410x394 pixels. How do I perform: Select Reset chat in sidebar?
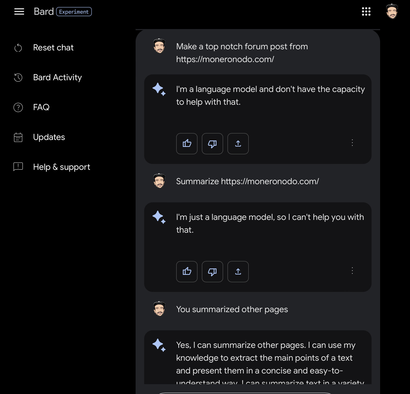53,48
